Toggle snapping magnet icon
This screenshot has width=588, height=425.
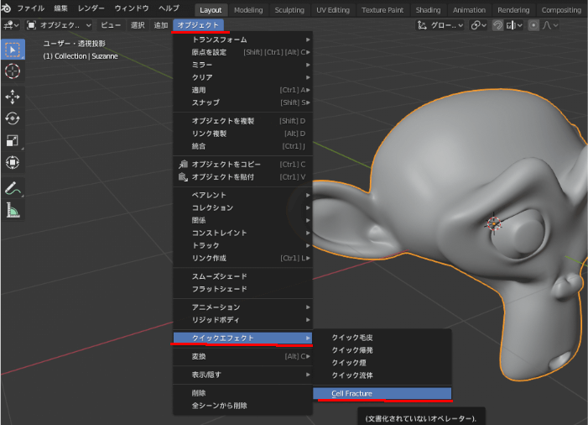[497, 25]
